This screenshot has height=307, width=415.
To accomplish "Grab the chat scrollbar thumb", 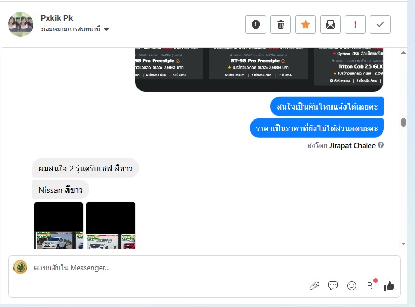I will [x=403, y=123].
